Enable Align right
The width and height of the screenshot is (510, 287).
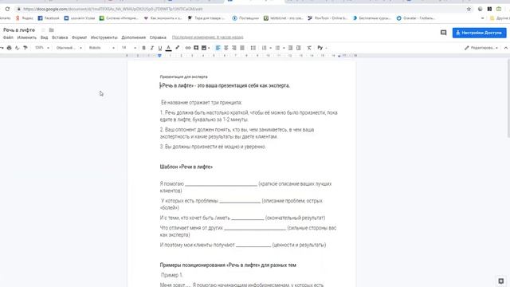234,48
